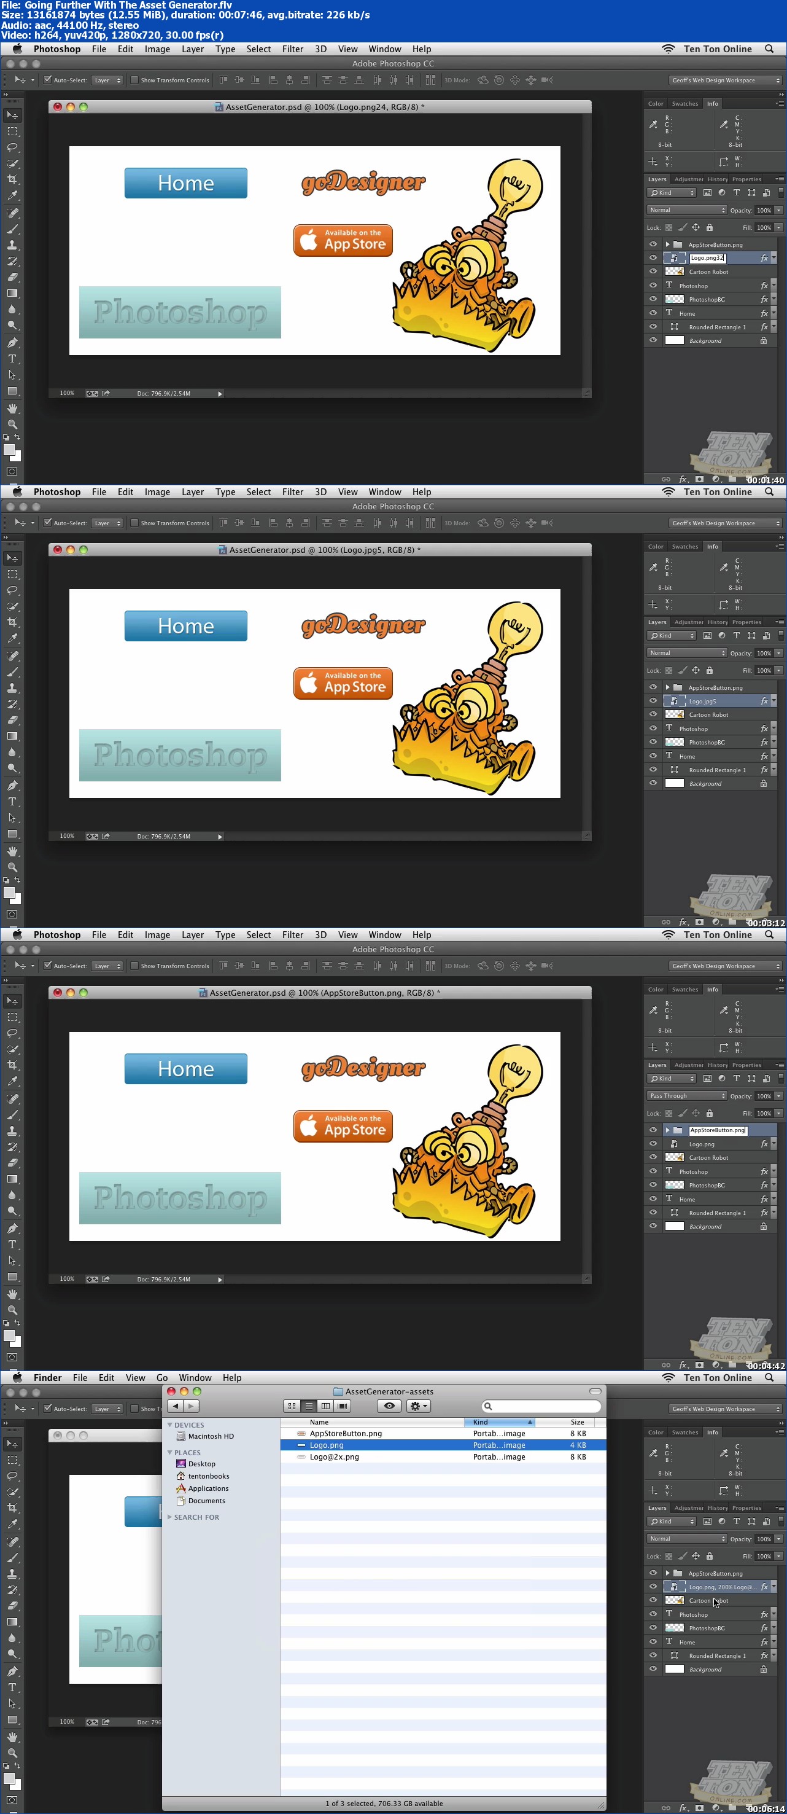
Task: Click the Quick Look eye button in Finder
Action: point(389,1406)
